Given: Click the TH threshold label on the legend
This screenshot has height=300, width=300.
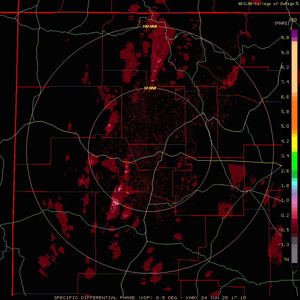Looking at the screenshot, I should (x=286, y=260).
